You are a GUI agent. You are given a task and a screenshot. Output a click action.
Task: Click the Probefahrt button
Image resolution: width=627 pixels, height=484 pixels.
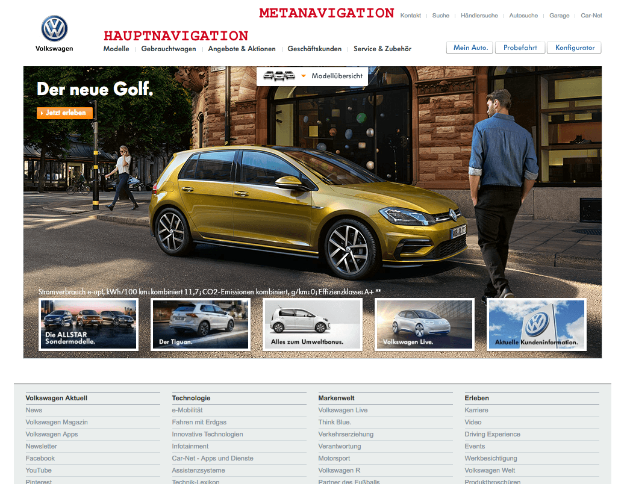click(520, 48)
